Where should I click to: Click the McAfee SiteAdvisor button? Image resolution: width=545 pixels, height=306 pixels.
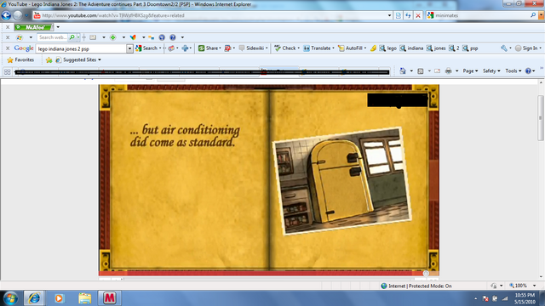click(x=33, y=27)
